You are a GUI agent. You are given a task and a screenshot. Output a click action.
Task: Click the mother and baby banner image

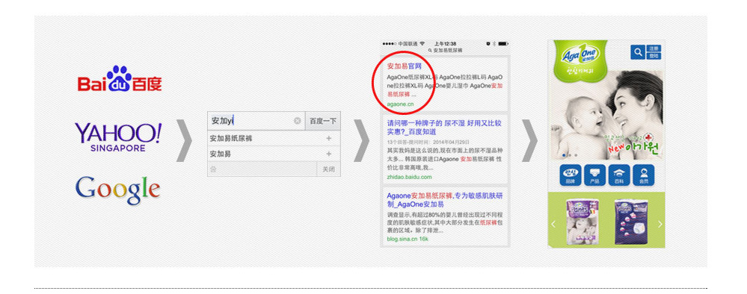coord(606,114)
